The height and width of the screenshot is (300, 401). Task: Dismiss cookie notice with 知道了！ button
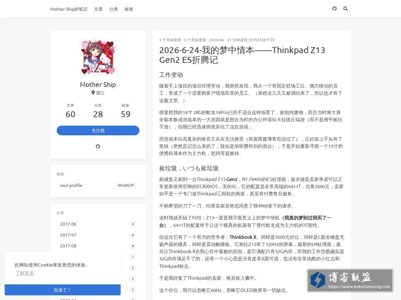pos(62,290)
